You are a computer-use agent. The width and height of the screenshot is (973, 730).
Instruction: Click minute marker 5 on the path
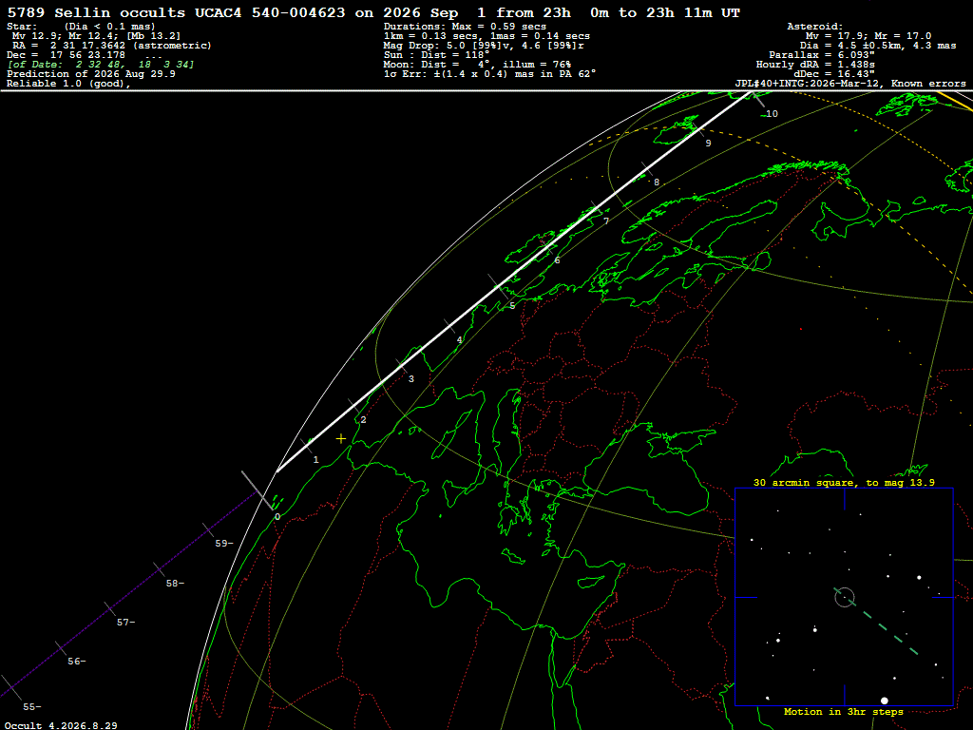[512, 306]
